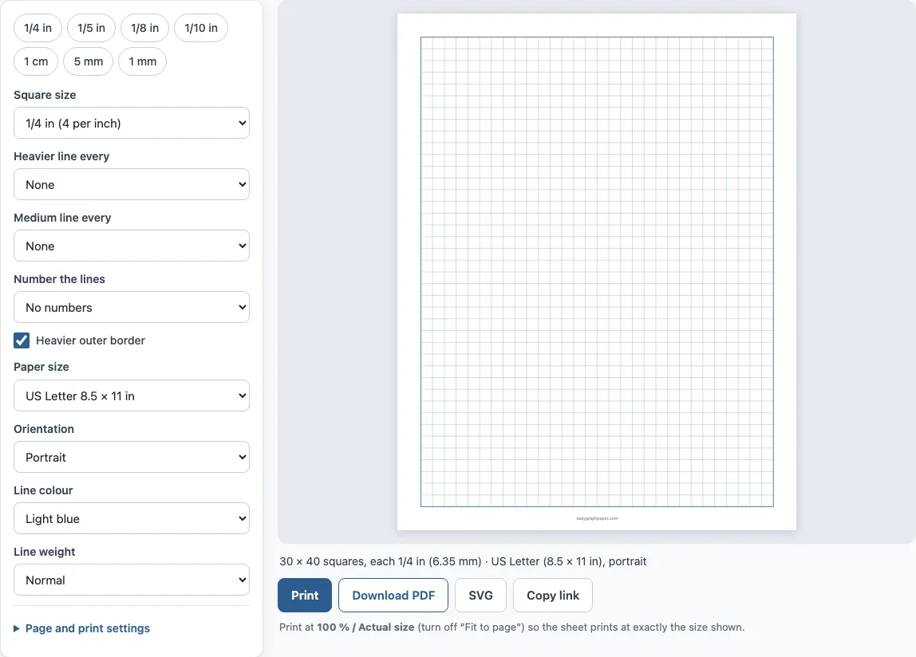Select the 1 mm preset chip
Viewport: 916px width, 657px height.
point(143,61)
